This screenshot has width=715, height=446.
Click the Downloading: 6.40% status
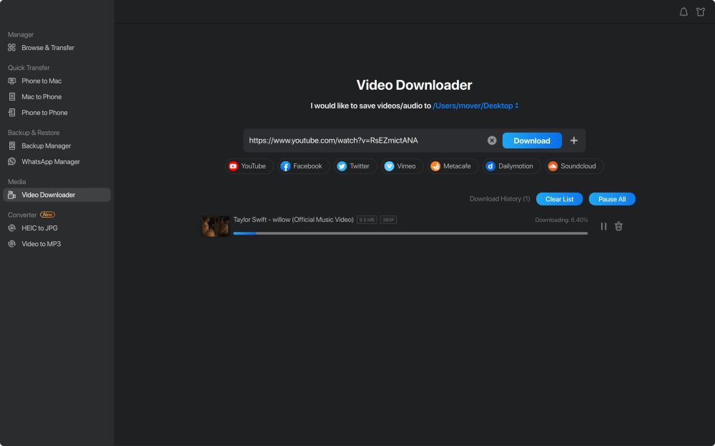[561, 220]
